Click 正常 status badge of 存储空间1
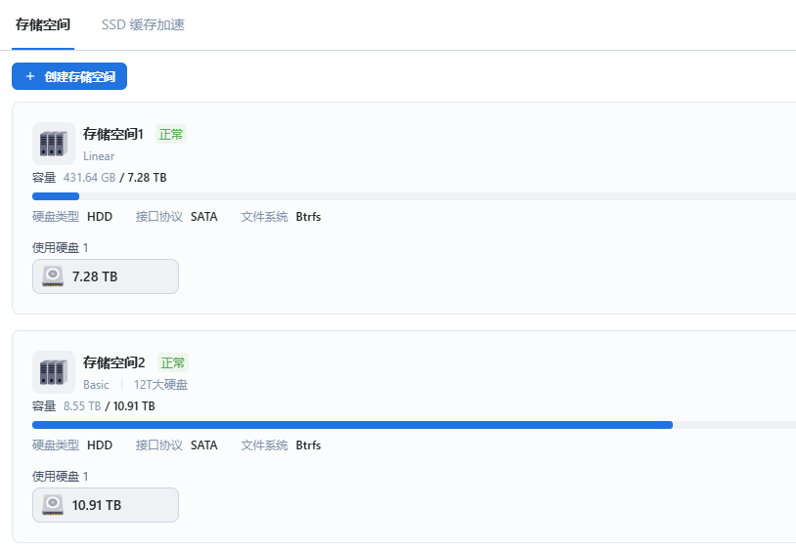The height and width of the screenshot is (550, 796). [x=171, y=135]
